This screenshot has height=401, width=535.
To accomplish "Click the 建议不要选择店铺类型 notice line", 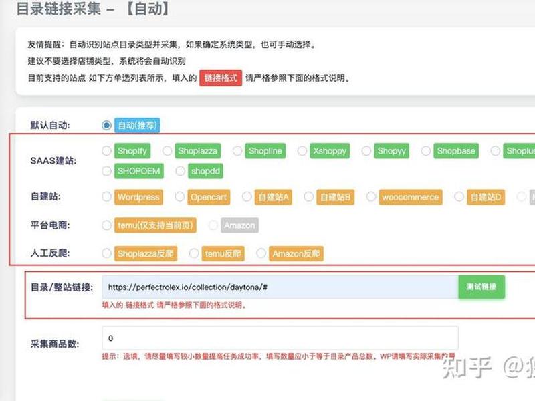I will pos(107,61).
